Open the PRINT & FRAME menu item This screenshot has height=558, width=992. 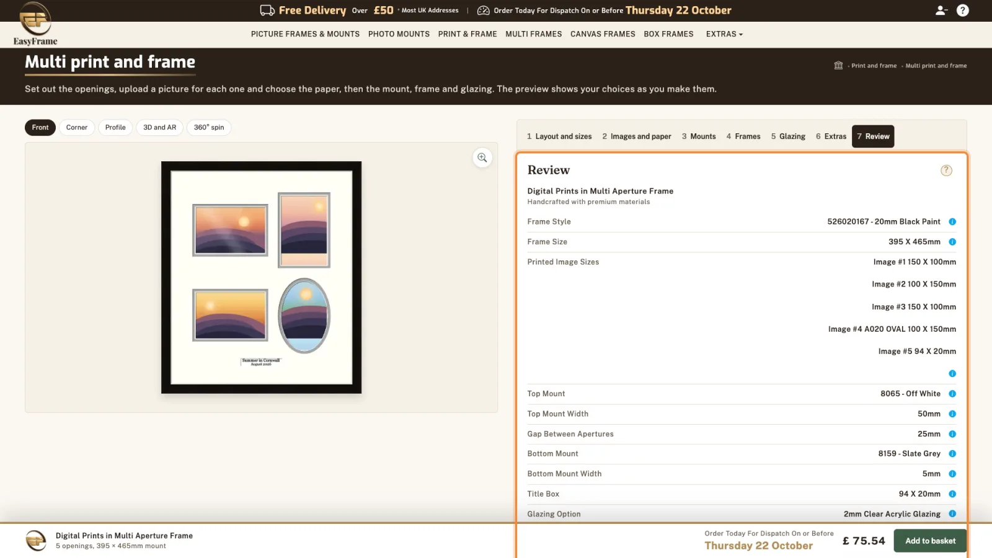point(467,34)
